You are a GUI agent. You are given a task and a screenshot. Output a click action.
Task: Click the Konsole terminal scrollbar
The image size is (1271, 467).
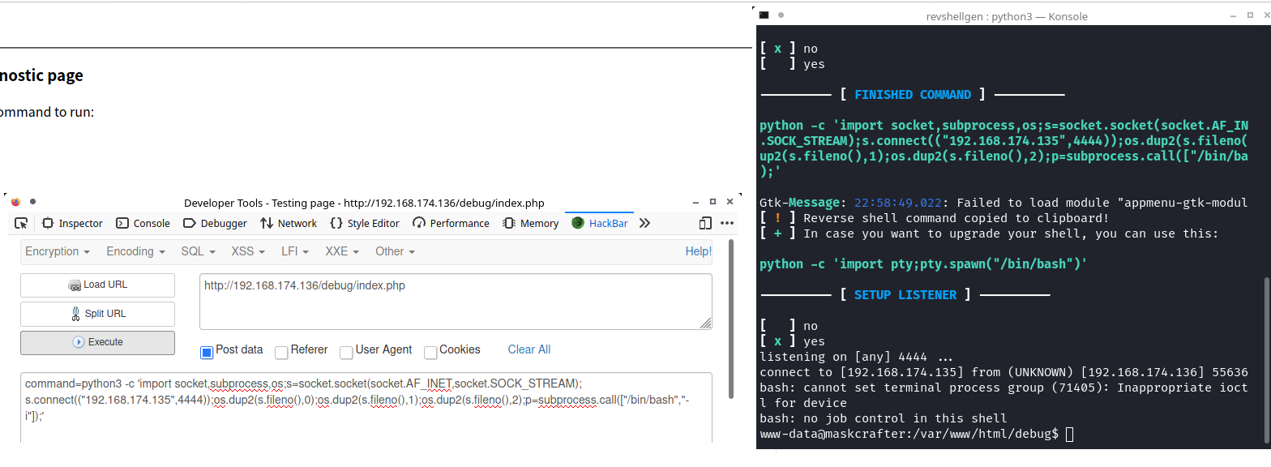coord(1267,360)
